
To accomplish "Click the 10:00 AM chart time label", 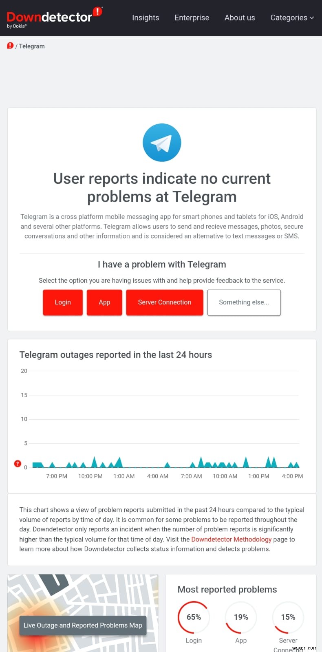I will [225, 476].
